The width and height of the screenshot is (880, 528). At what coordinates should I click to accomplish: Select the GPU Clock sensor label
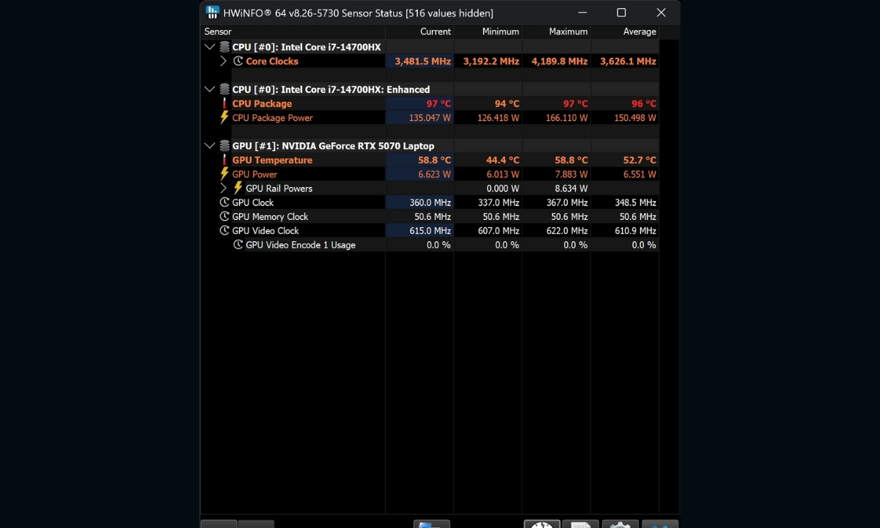(253, 202)
